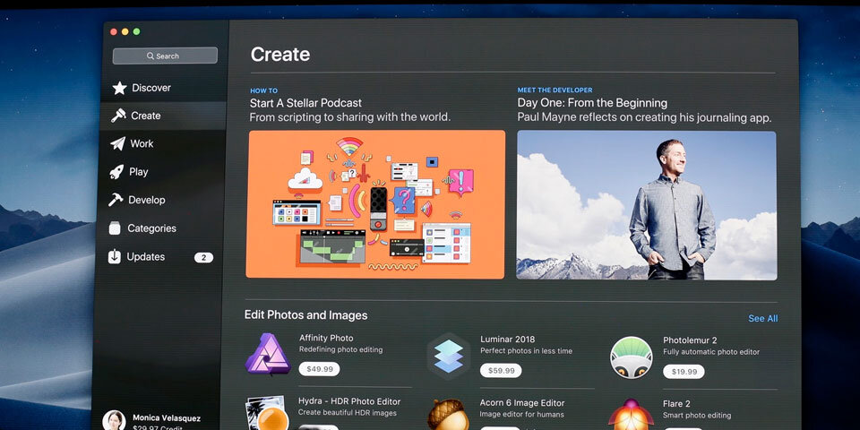Click the Categories icon in sidebar

[115, 228]
